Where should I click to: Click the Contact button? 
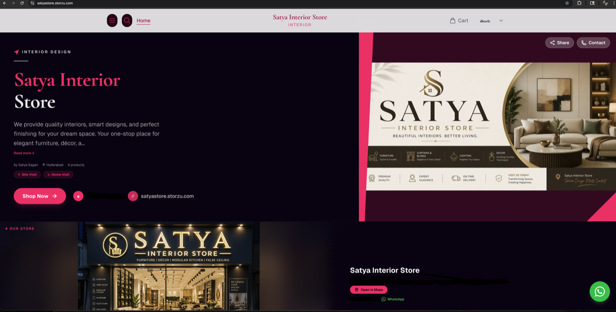point(593,43)
